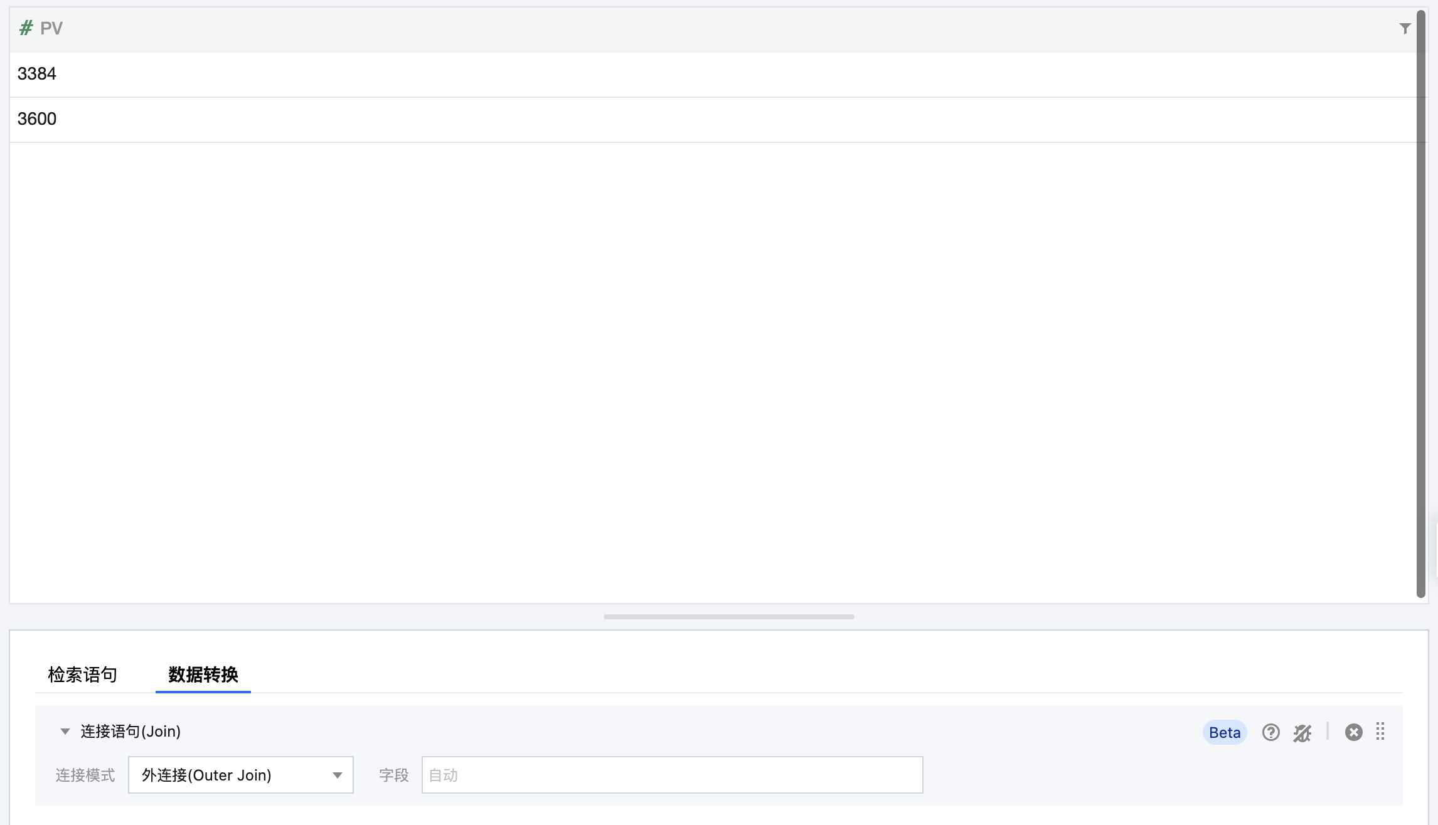This screenshot has height=825, width=1438.
Task: Open the 连接模式 Outer Join dropdown
Action: 240,775
